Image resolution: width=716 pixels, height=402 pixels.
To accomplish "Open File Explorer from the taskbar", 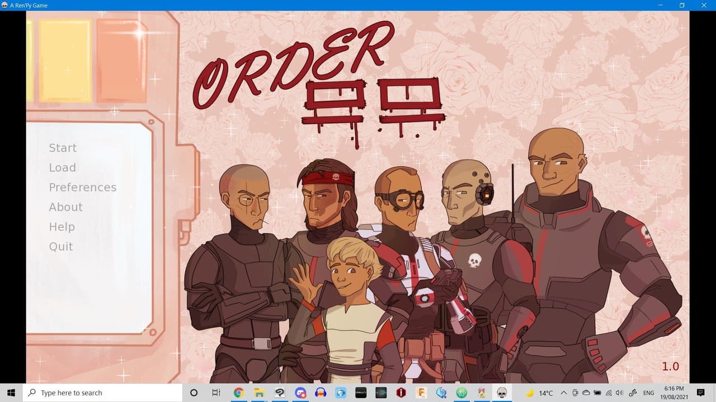I will 259,393.
